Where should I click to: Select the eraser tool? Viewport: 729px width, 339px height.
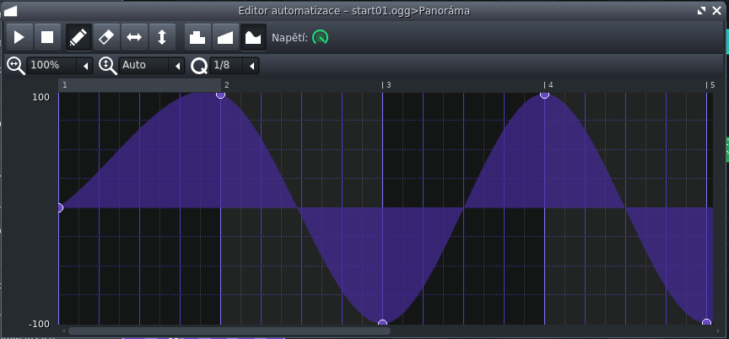(x=106, y=37)
